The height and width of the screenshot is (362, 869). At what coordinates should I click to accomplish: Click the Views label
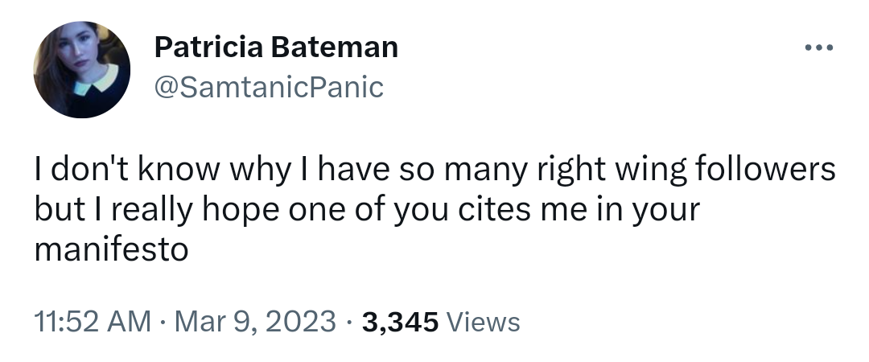(483, 323)
